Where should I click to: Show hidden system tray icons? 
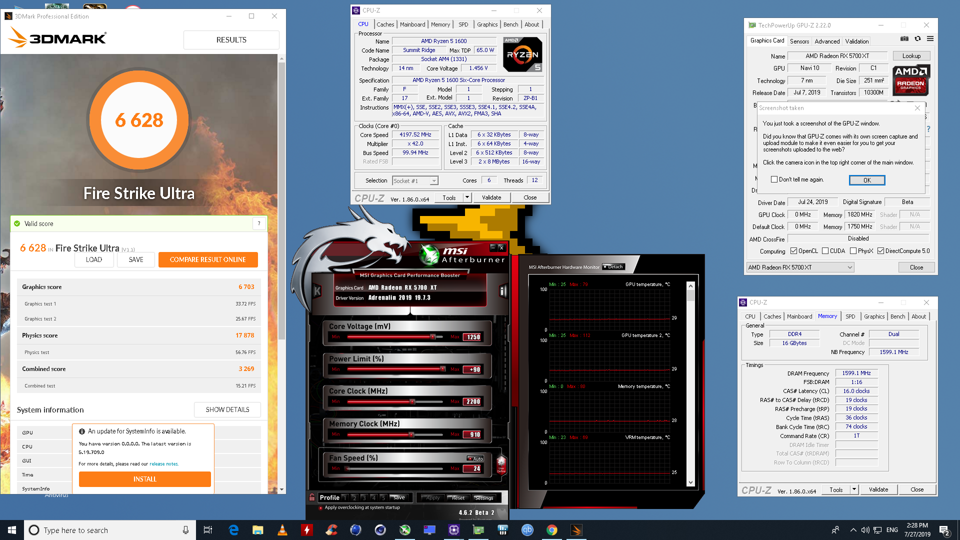853,530
